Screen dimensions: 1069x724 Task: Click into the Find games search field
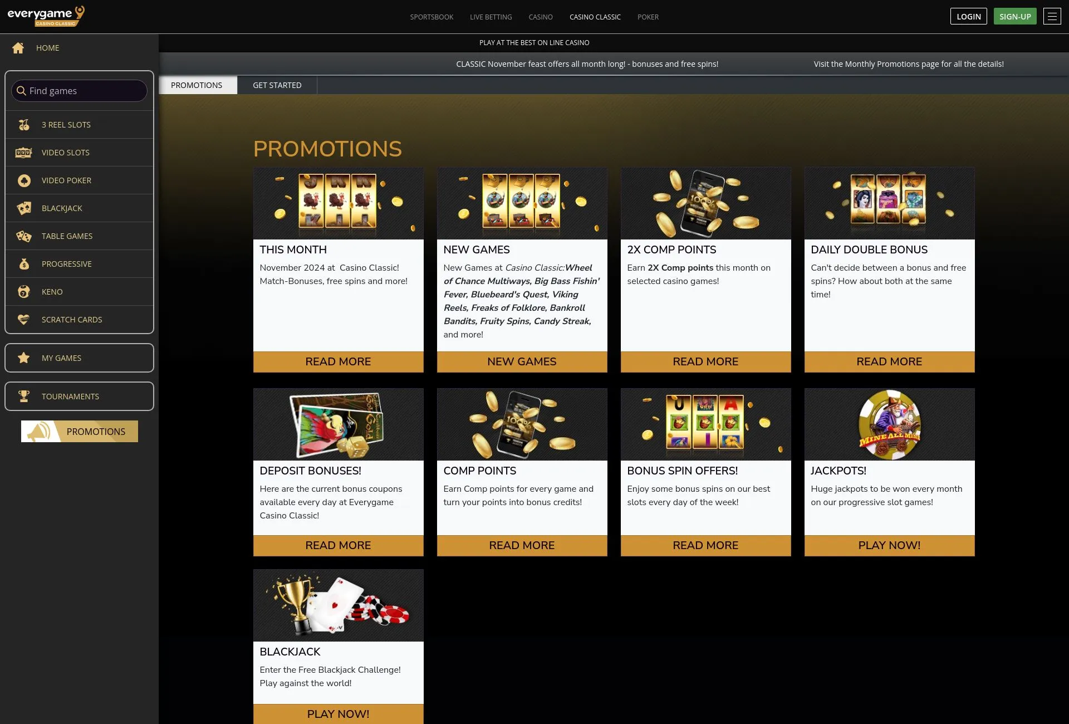(79, 91)
